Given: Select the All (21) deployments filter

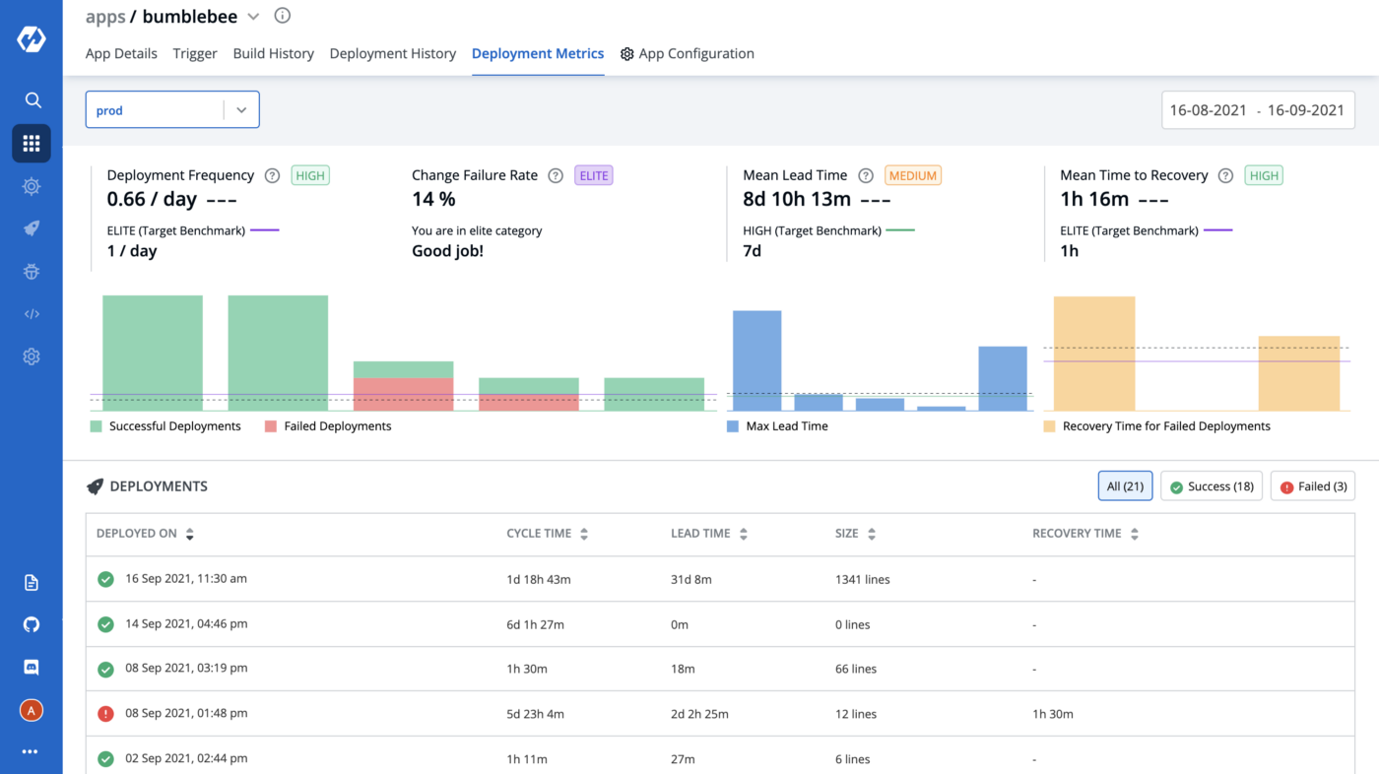Looking at the screenshot, I should click(x=1125, y=486).
